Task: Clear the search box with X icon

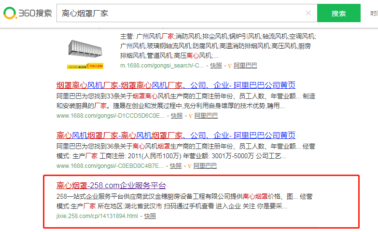Action: [308, 13]
